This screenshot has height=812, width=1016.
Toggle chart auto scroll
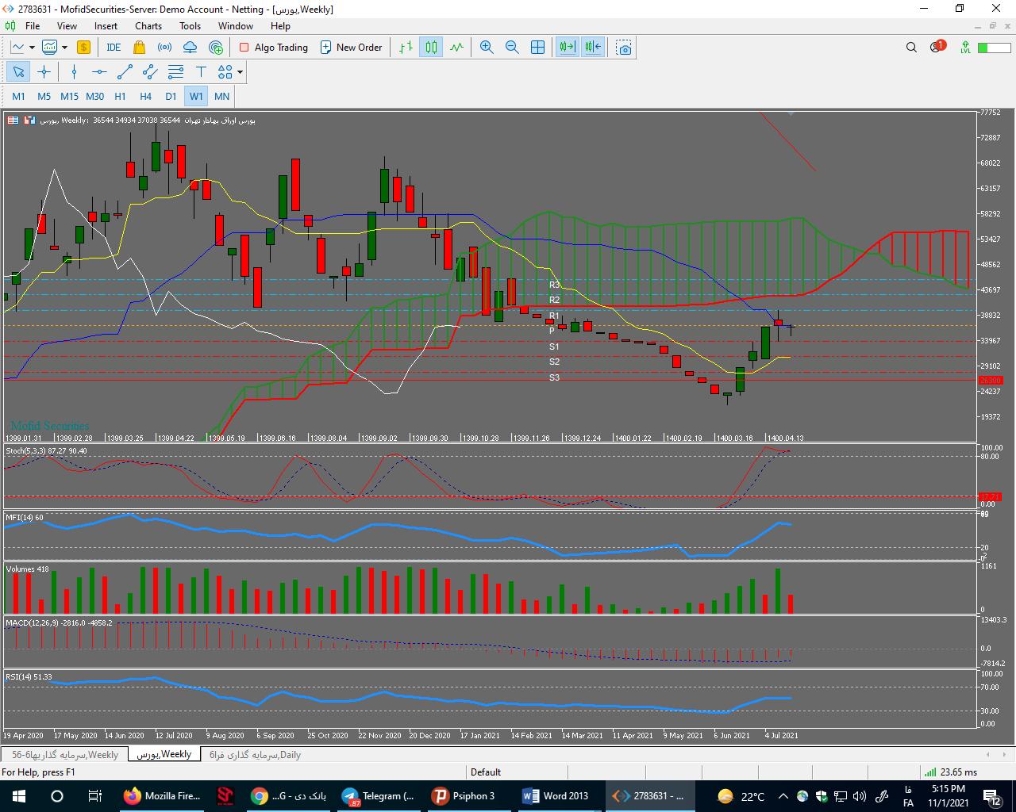pyautogui.click(x=568, y=48)
